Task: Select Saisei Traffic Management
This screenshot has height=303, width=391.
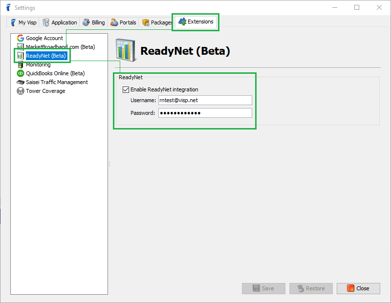Action: (x=57, y=82)
